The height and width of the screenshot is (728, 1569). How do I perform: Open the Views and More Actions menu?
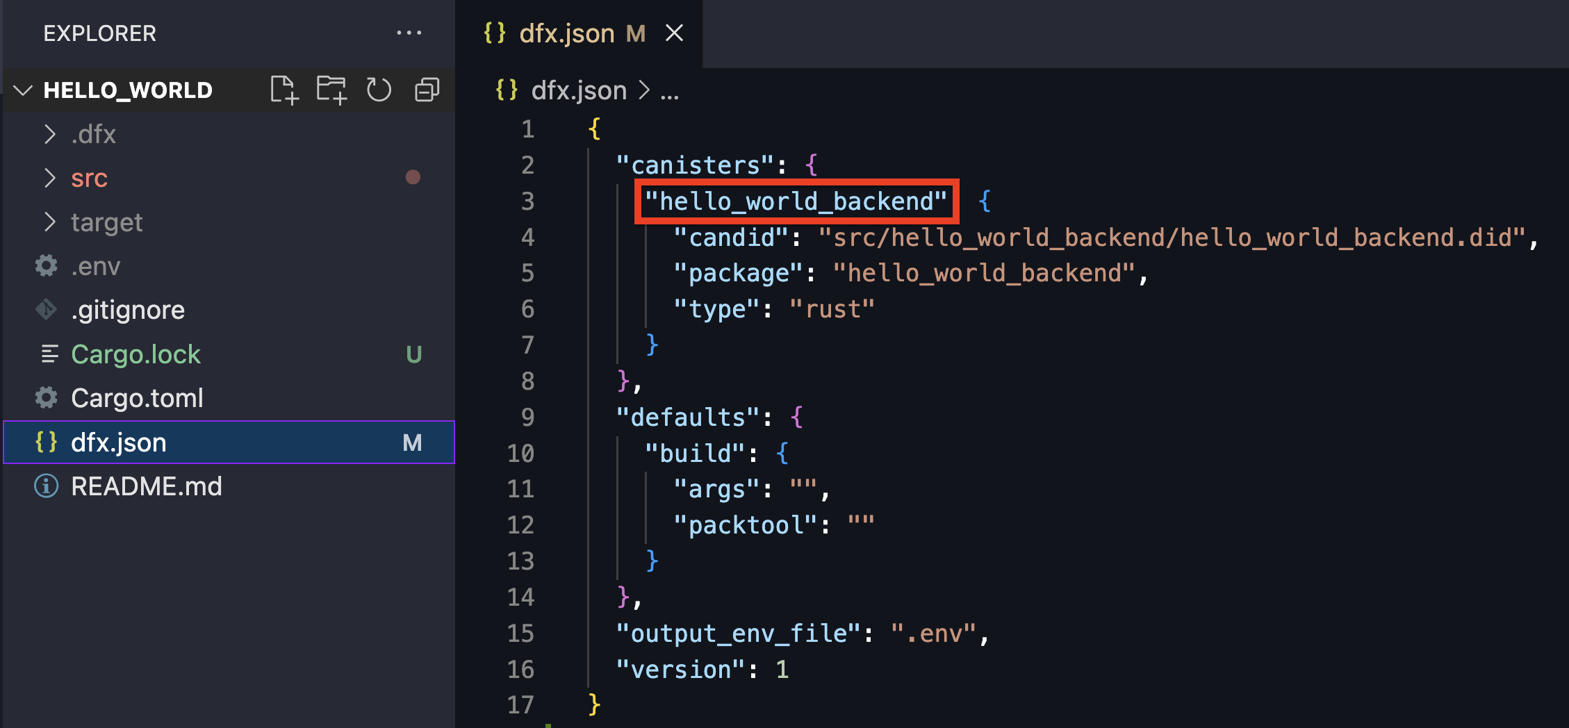[x=409, y=33]
